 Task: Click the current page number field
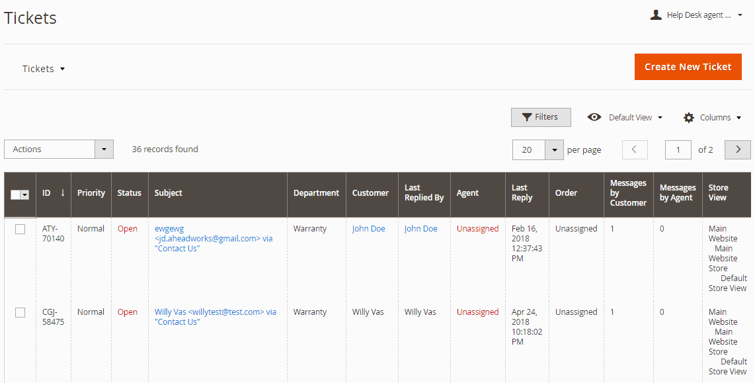678,150
